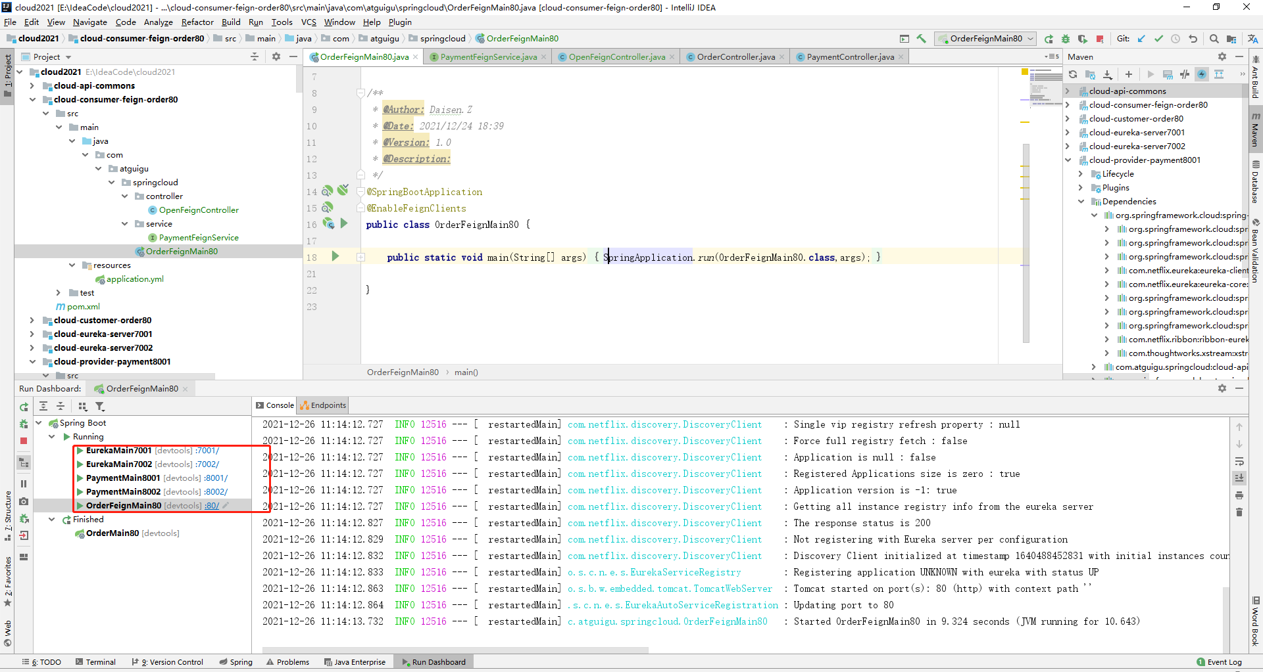
Task: Click the Translate icon in toolbar
Action: (x=1252, y=39)
